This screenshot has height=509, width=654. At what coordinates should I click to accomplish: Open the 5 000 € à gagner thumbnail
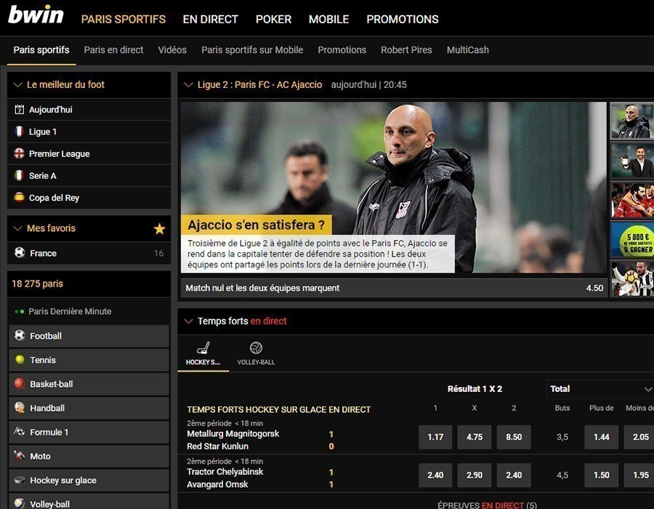[x=632, y=240]
